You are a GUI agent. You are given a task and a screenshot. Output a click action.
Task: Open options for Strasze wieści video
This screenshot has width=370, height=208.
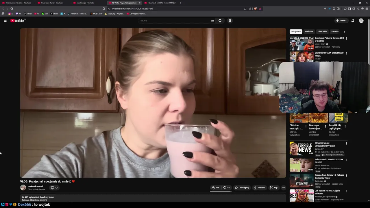coord(347,143)
